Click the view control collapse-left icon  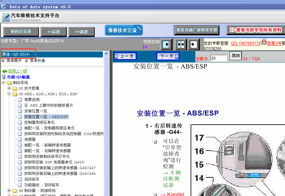click(x=193, y=44)
